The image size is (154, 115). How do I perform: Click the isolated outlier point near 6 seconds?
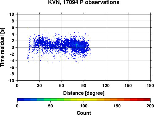click(x=29, y=28)
